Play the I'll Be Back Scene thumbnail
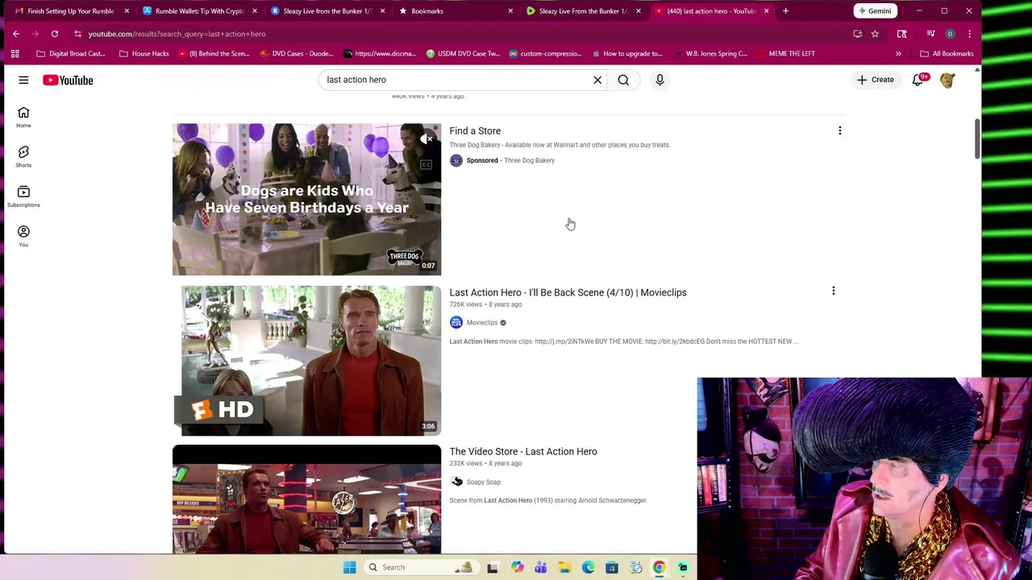This screenshot has width=1032, height=580. [x=306, y=360]
